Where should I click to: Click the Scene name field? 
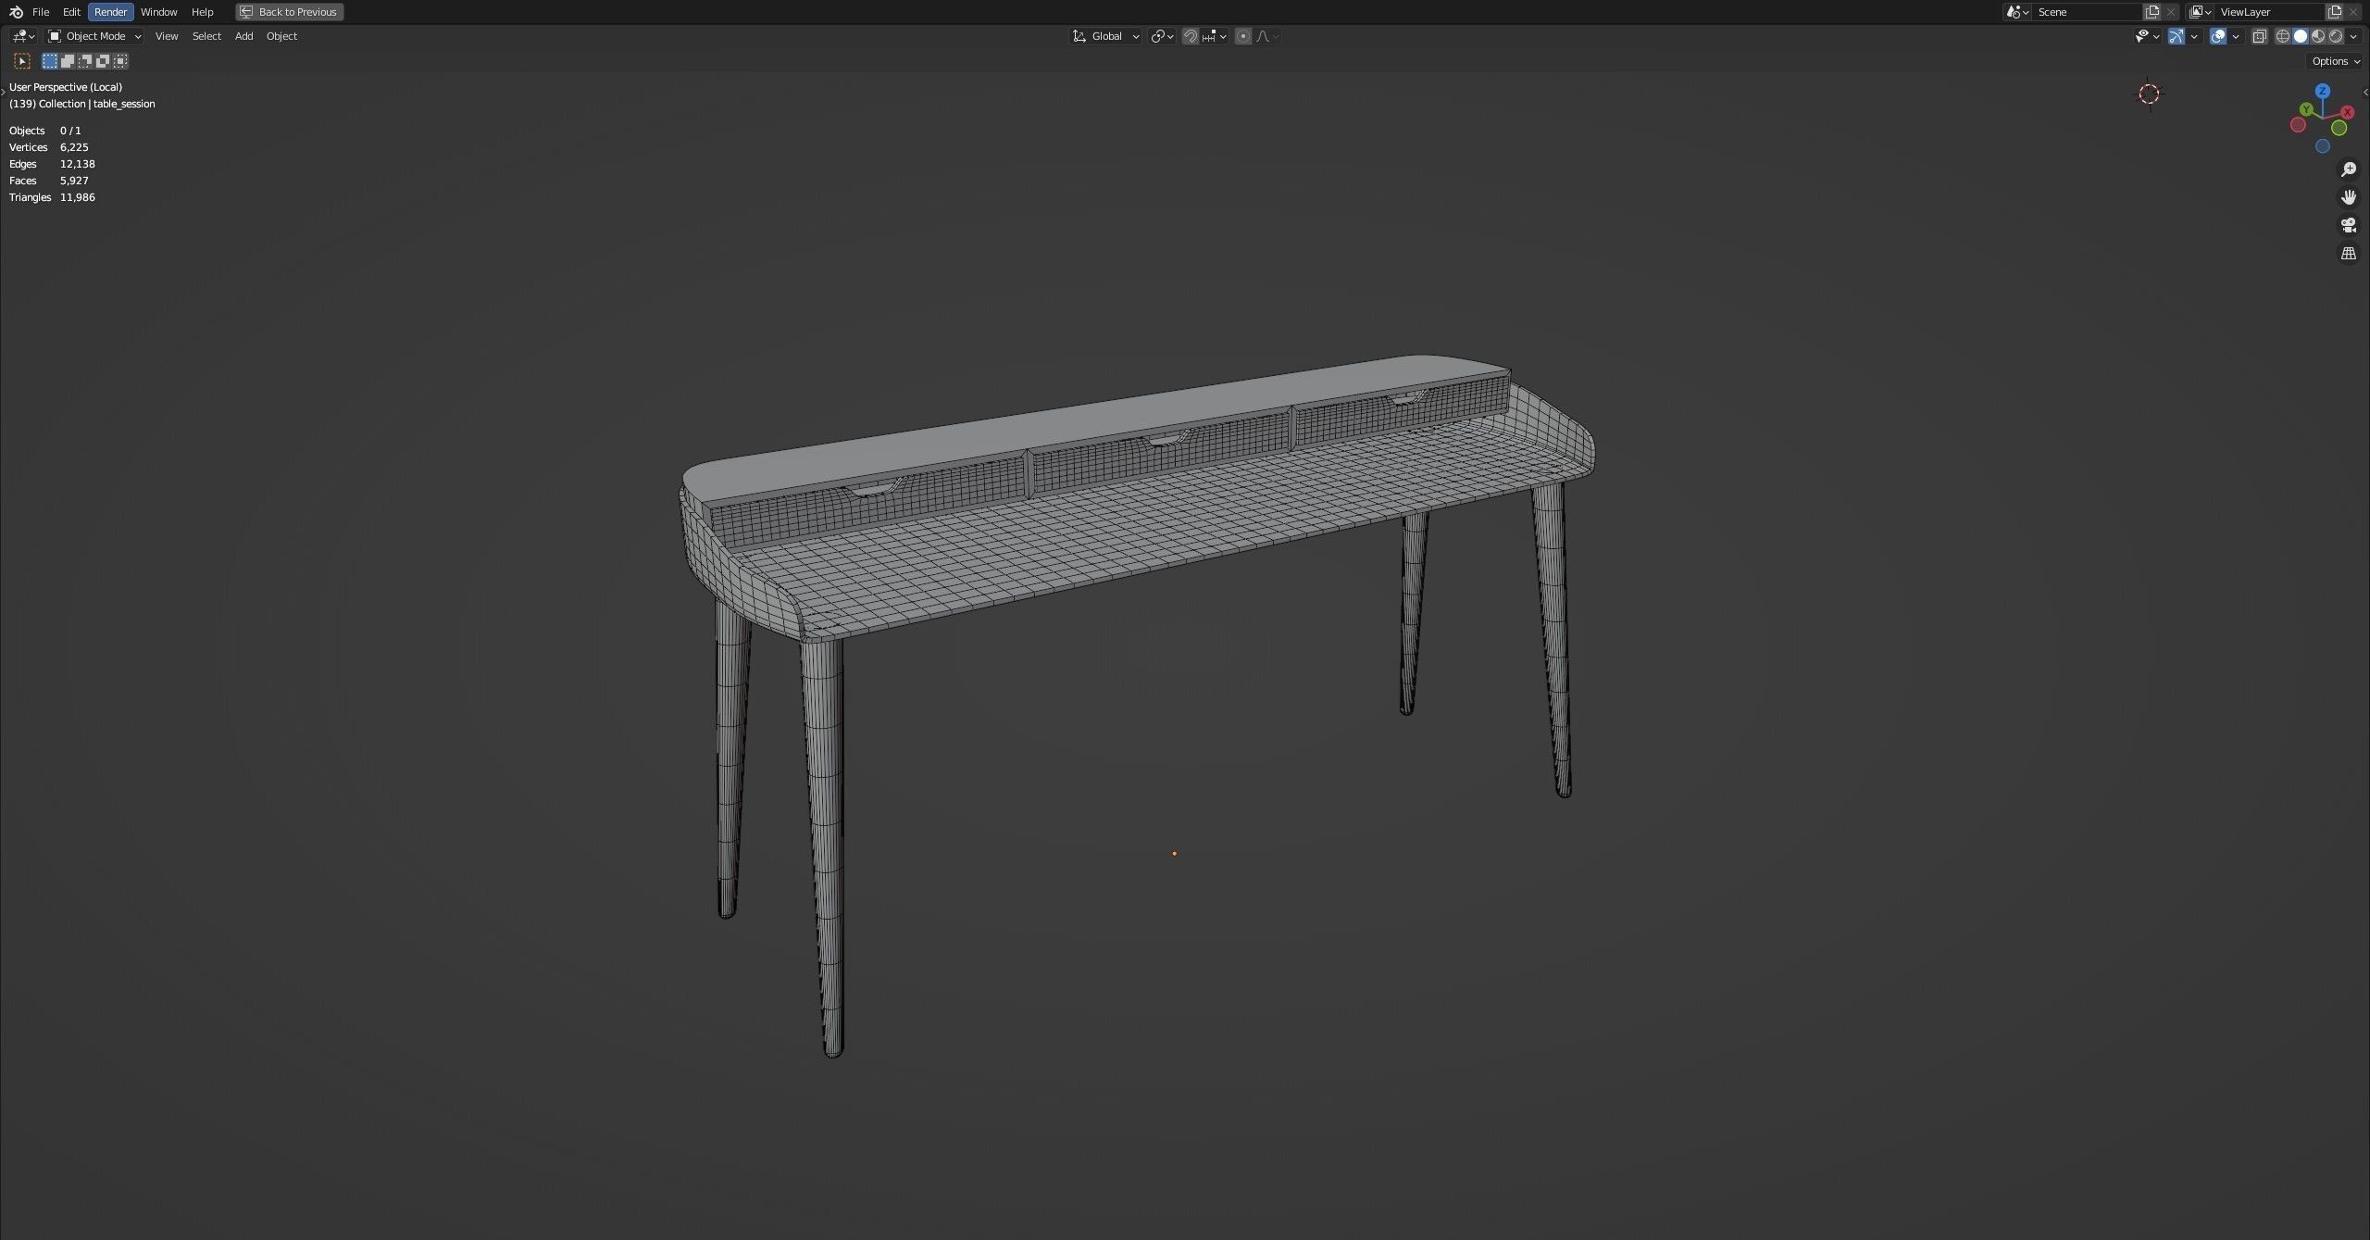[x=2087, y=12]
